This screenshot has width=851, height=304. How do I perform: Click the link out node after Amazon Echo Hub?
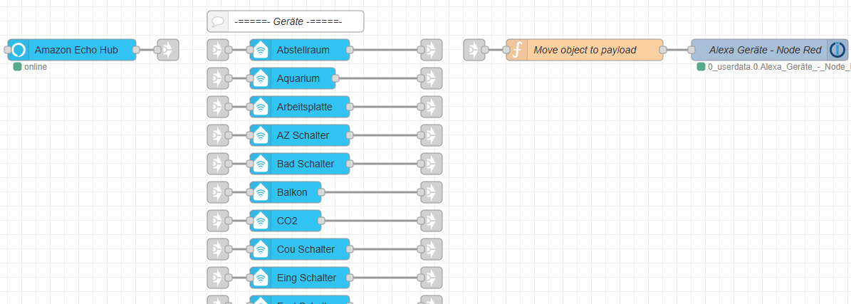[x=167, y=50]
